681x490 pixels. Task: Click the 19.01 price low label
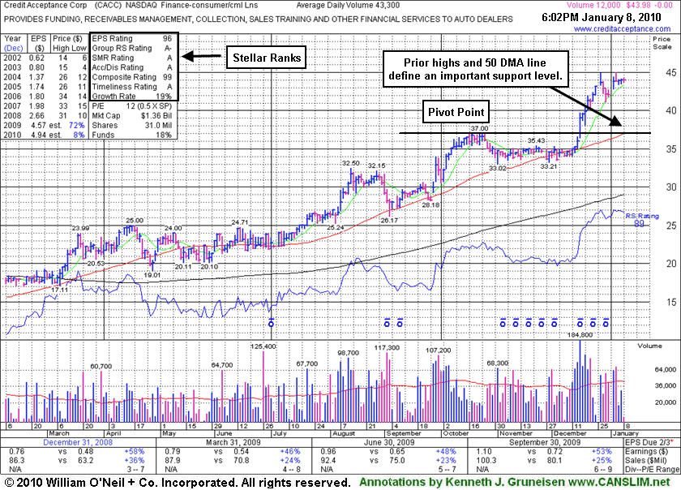click(x=152, y=275)
